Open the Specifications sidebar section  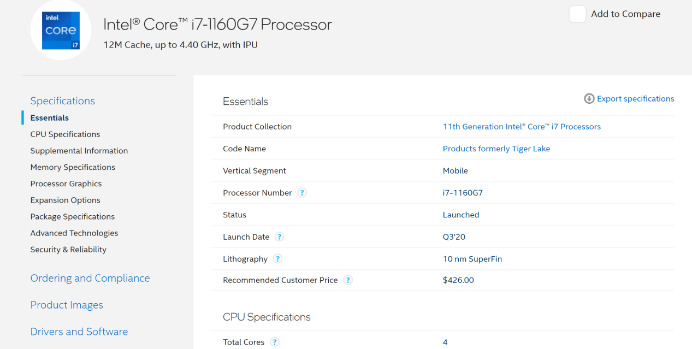tap(63, 101)
